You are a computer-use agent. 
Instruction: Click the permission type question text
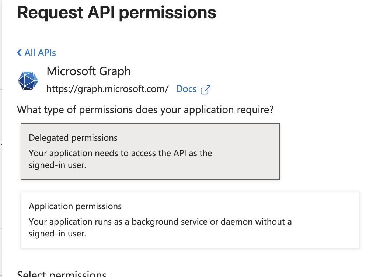coord(146,110)
